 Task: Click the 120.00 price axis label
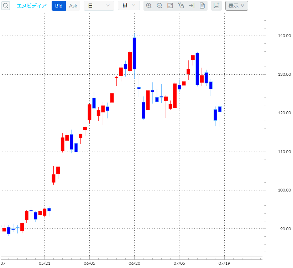pyautogui.click(x=284, y=113)
